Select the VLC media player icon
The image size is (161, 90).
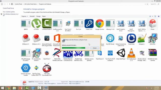click(131, 53)
